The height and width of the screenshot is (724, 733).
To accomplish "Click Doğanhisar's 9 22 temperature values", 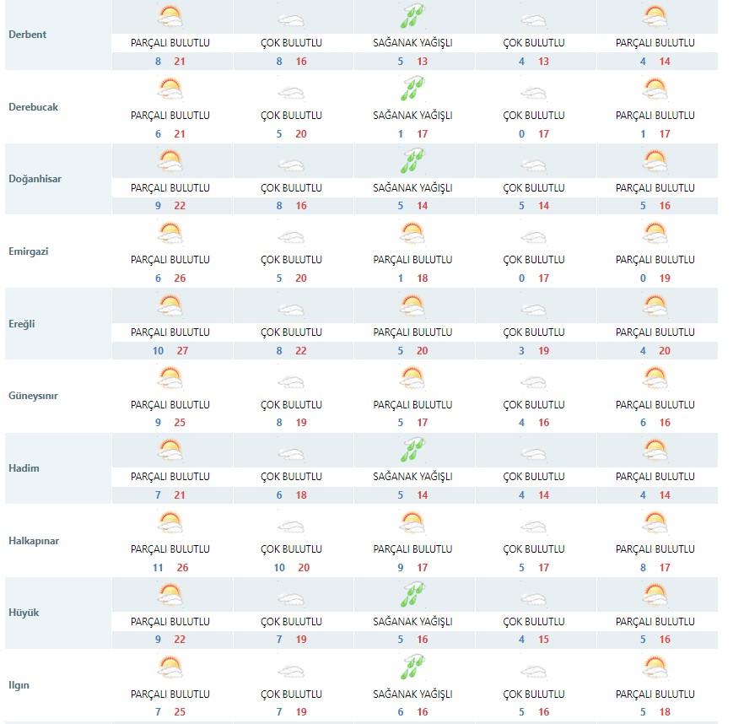I will coord(170,206).
